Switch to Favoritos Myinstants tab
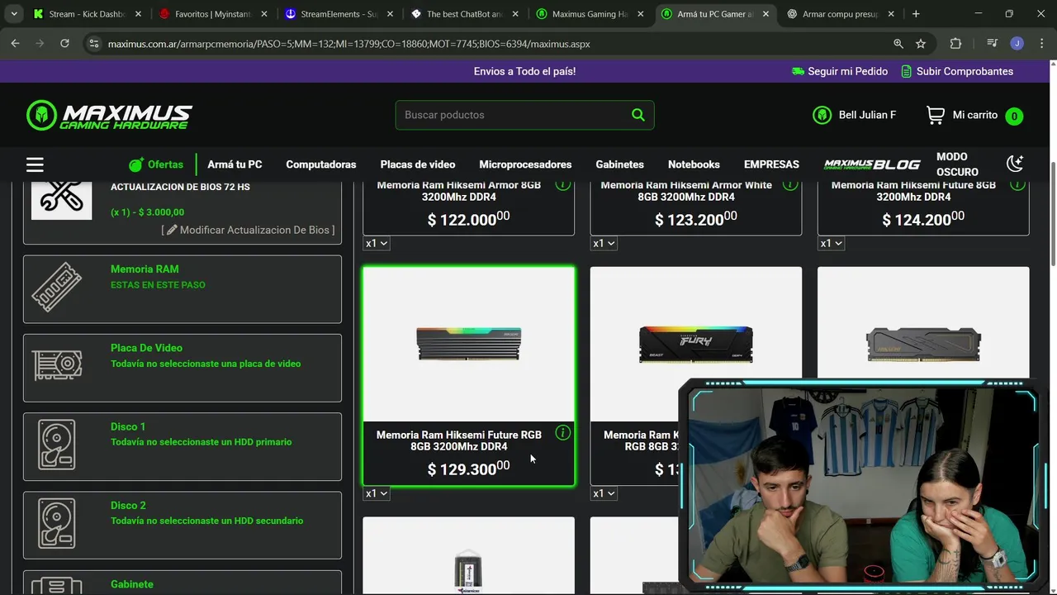The image size is (1057, 595). point(213,14)
